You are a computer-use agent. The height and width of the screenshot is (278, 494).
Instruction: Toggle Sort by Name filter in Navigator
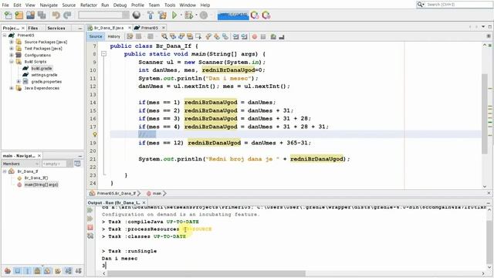click(x=68, y=270)
